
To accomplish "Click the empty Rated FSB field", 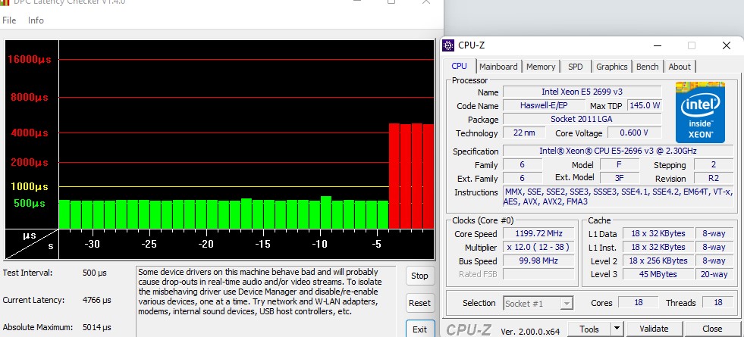I will (x=538, y=274).
